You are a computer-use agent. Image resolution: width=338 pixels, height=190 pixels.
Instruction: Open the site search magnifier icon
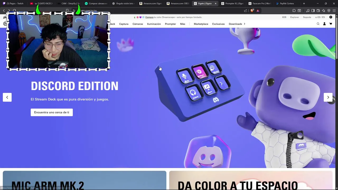click(318, 24)
